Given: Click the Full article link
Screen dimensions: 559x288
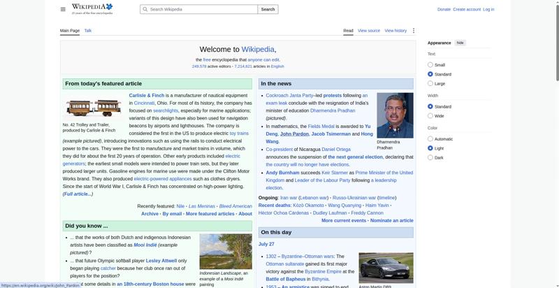Looking at the screenshot, I should click(78, 194).
